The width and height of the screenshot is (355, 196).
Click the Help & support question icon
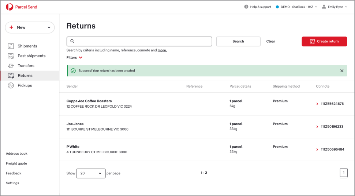[246, 7]
